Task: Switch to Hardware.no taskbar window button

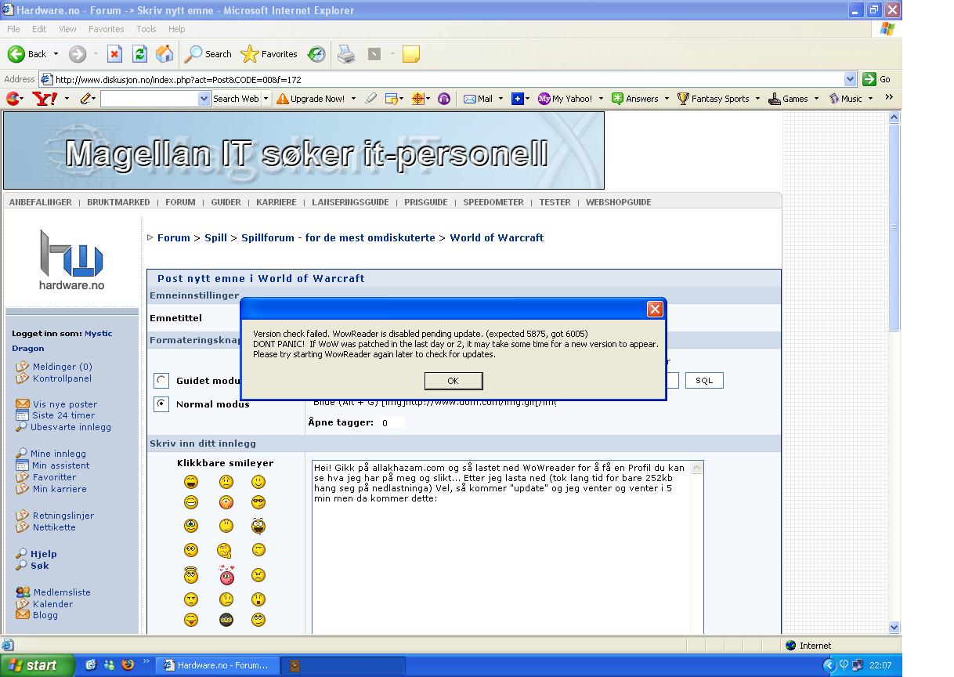Action: [x=217, y=665]
